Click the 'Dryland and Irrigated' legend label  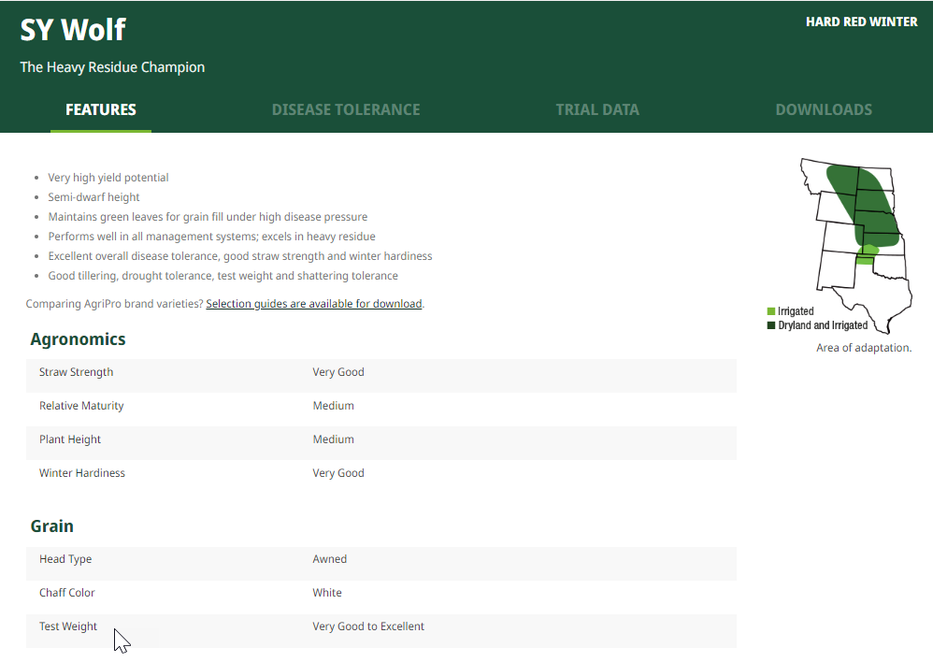(x=823, y=325)
